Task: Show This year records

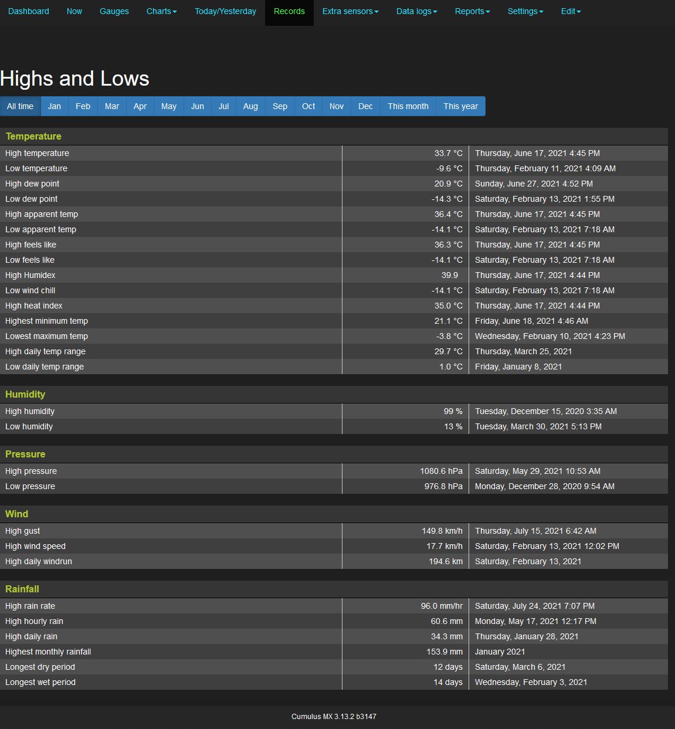Action: point(460,106)
